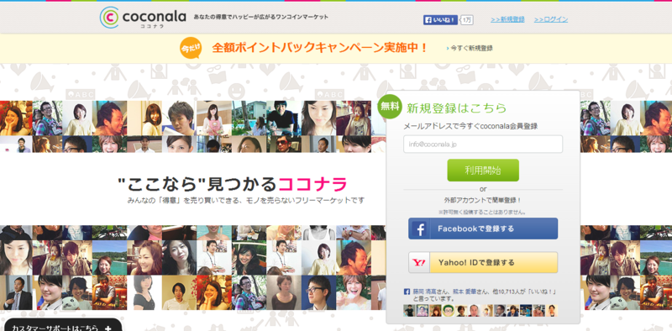Click the green 利用開始 button
This screenshot has height=331, width=672.
pyautogui.click(x=483, y=171)
